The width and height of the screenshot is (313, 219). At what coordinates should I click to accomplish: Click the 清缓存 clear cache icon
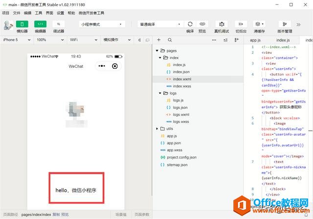(x=259, y=24)
